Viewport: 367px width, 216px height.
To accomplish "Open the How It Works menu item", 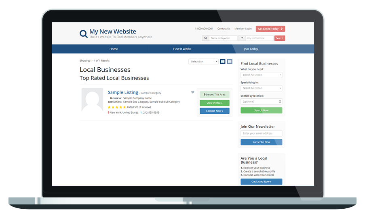I will [x=182, y=49].
